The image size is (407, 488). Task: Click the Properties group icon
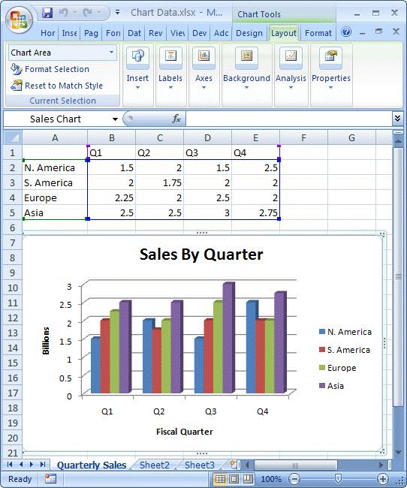[x=330, y=56]
